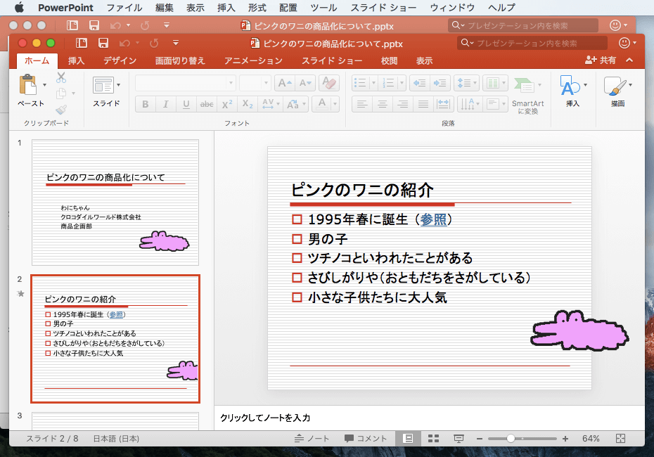Toggle Subscript formatting
This screenshot has height=457, width=654.
pyautogui.click(x=248, y=104)
